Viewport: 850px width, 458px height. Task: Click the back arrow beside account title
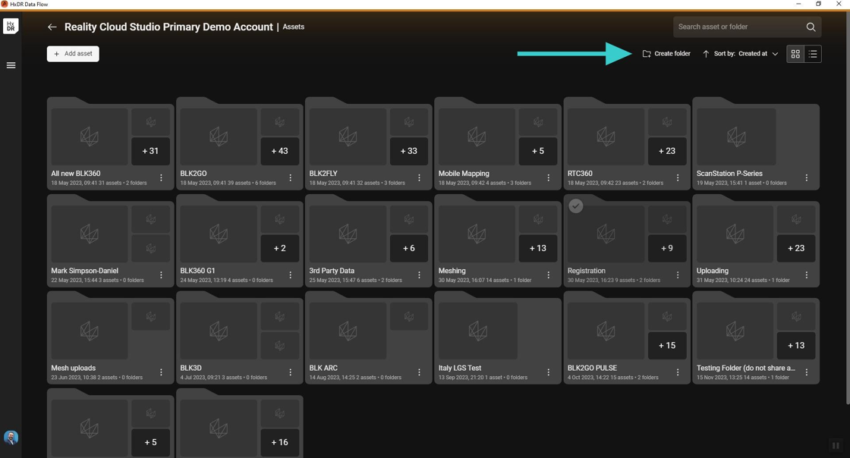[52, 27]
